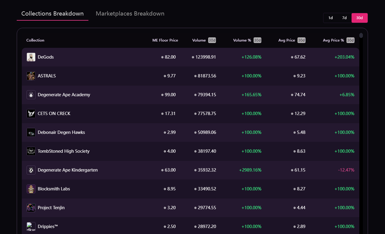The image size is (385, 234).
Task: Click the Debonair Degen Hawks avatar icon
Action: pos(31,132)
